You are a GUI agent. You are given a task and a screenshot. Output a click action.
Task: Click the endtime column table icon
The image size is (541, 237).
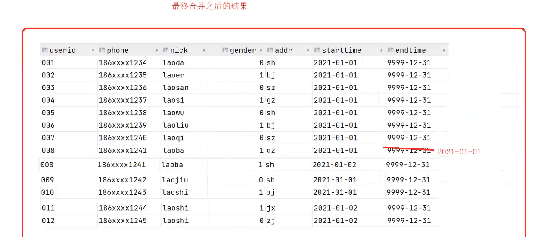(x=391, y=50)
